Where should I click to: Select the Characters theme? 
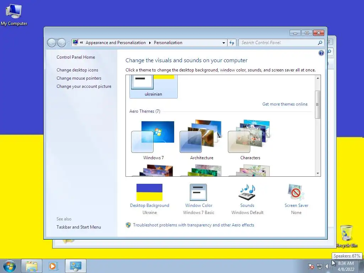pos(250,140)
